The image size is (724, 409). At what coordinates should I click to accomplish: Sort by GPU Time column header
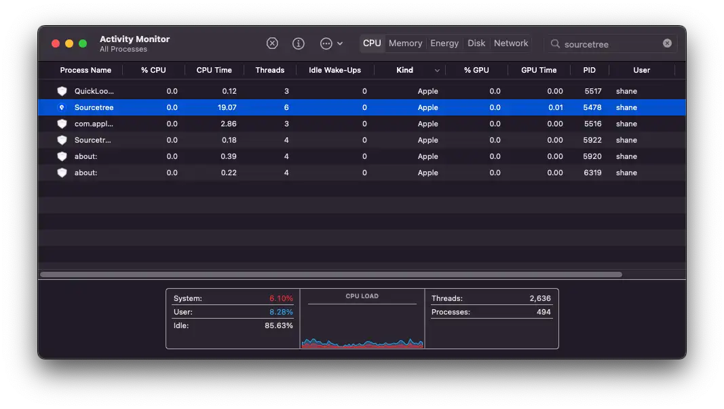pos(539,70)
